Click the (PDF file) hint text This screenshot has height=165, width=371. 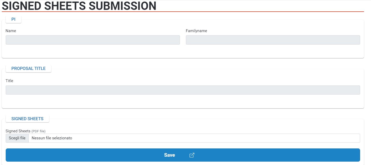(x=38, y=131)
